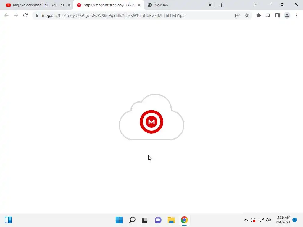Open the Widgets panel on the taskbar
303x227 pixels.
pos(8,220)
